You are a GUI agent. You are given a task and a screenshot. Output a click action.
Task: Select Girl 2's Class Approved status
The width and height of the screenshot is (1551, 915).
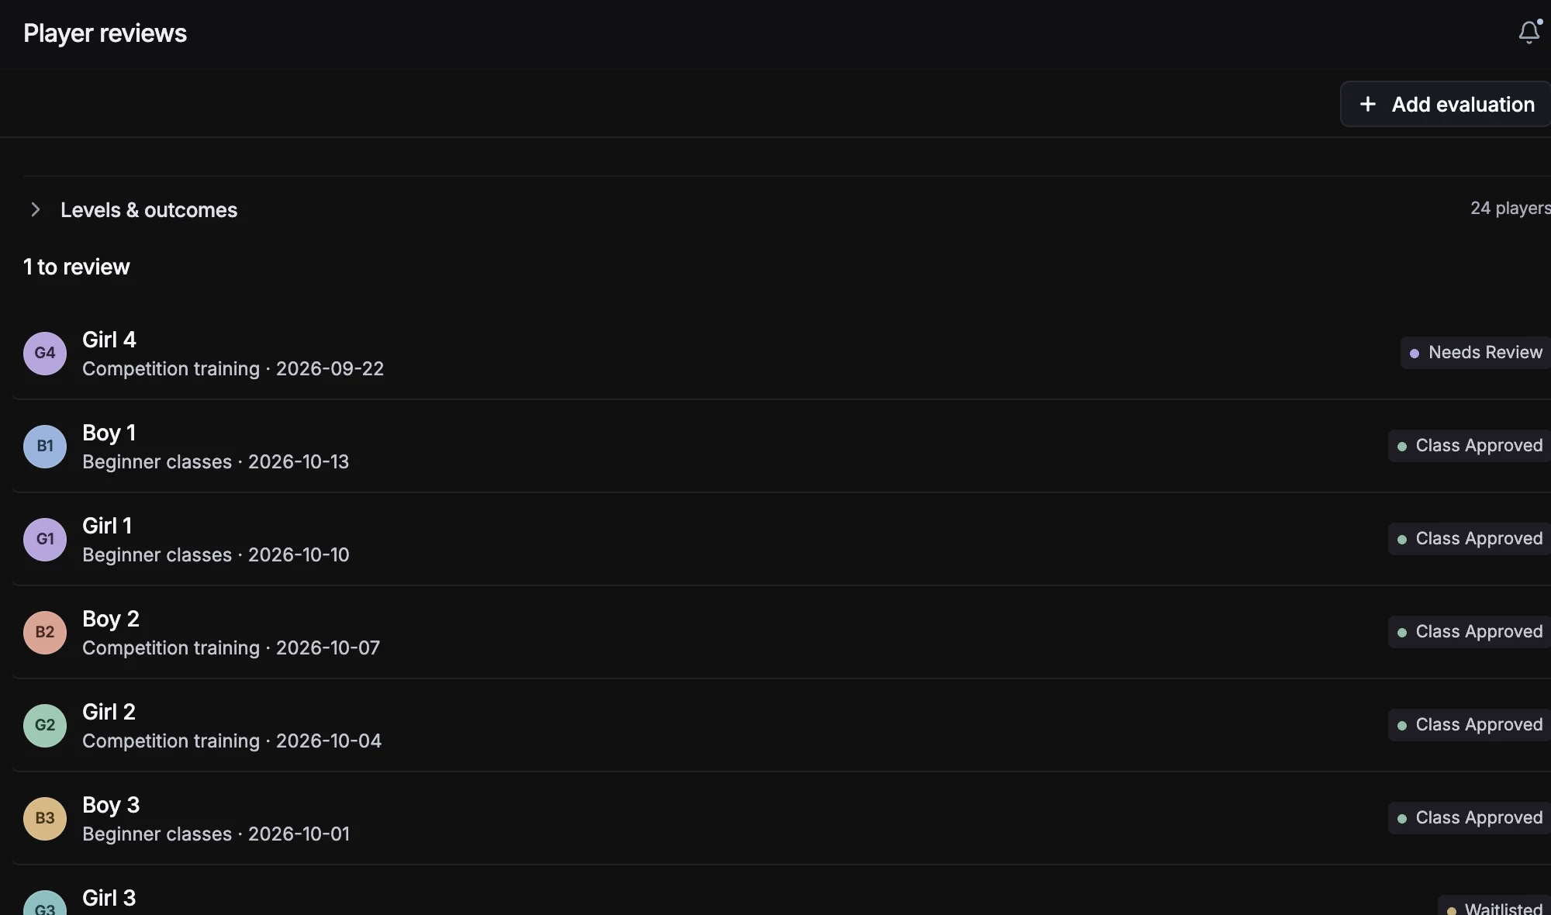click(x=1470, y=725)
